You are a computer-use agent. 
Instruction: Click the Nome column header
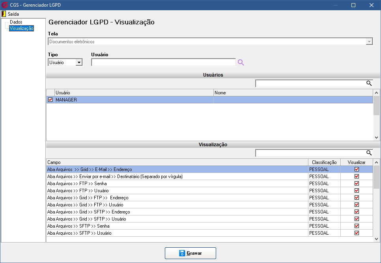coord(293,93)
